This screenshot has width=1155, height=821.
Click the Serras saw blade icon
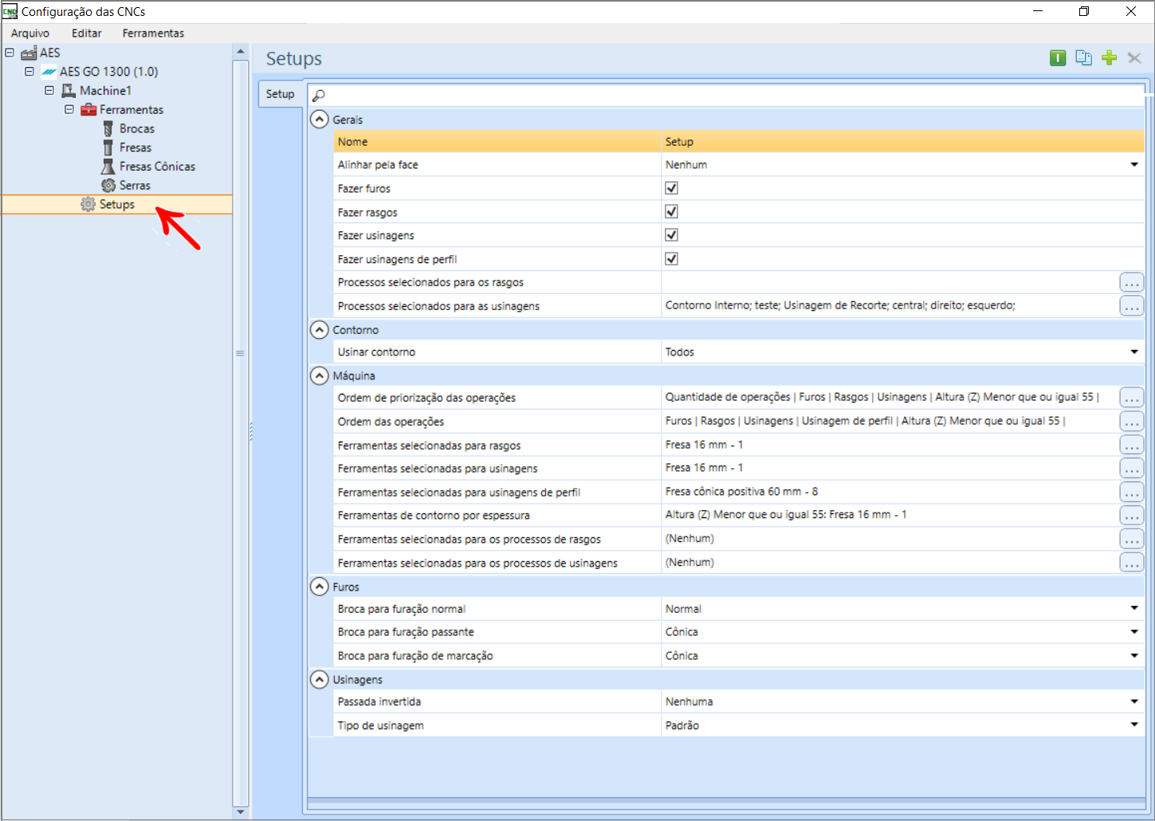click(x=108, y=185)
